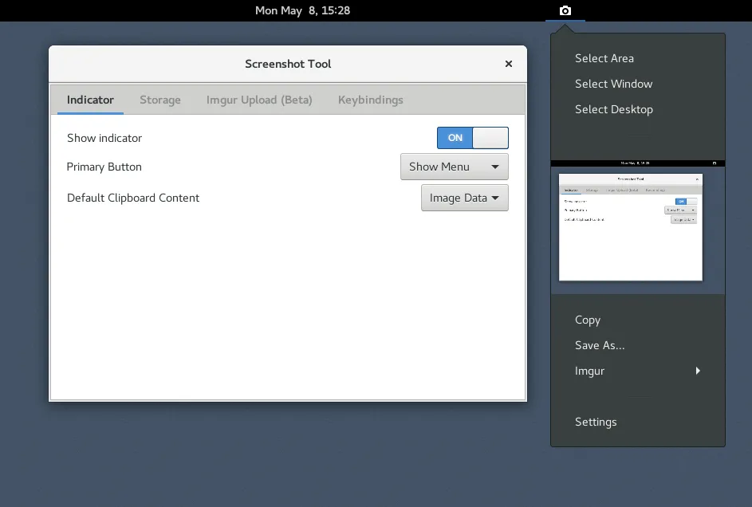Open Settings from the screenshot menu
The width and height of the screenshot is (752, 507).
click(x=637, y=422)
